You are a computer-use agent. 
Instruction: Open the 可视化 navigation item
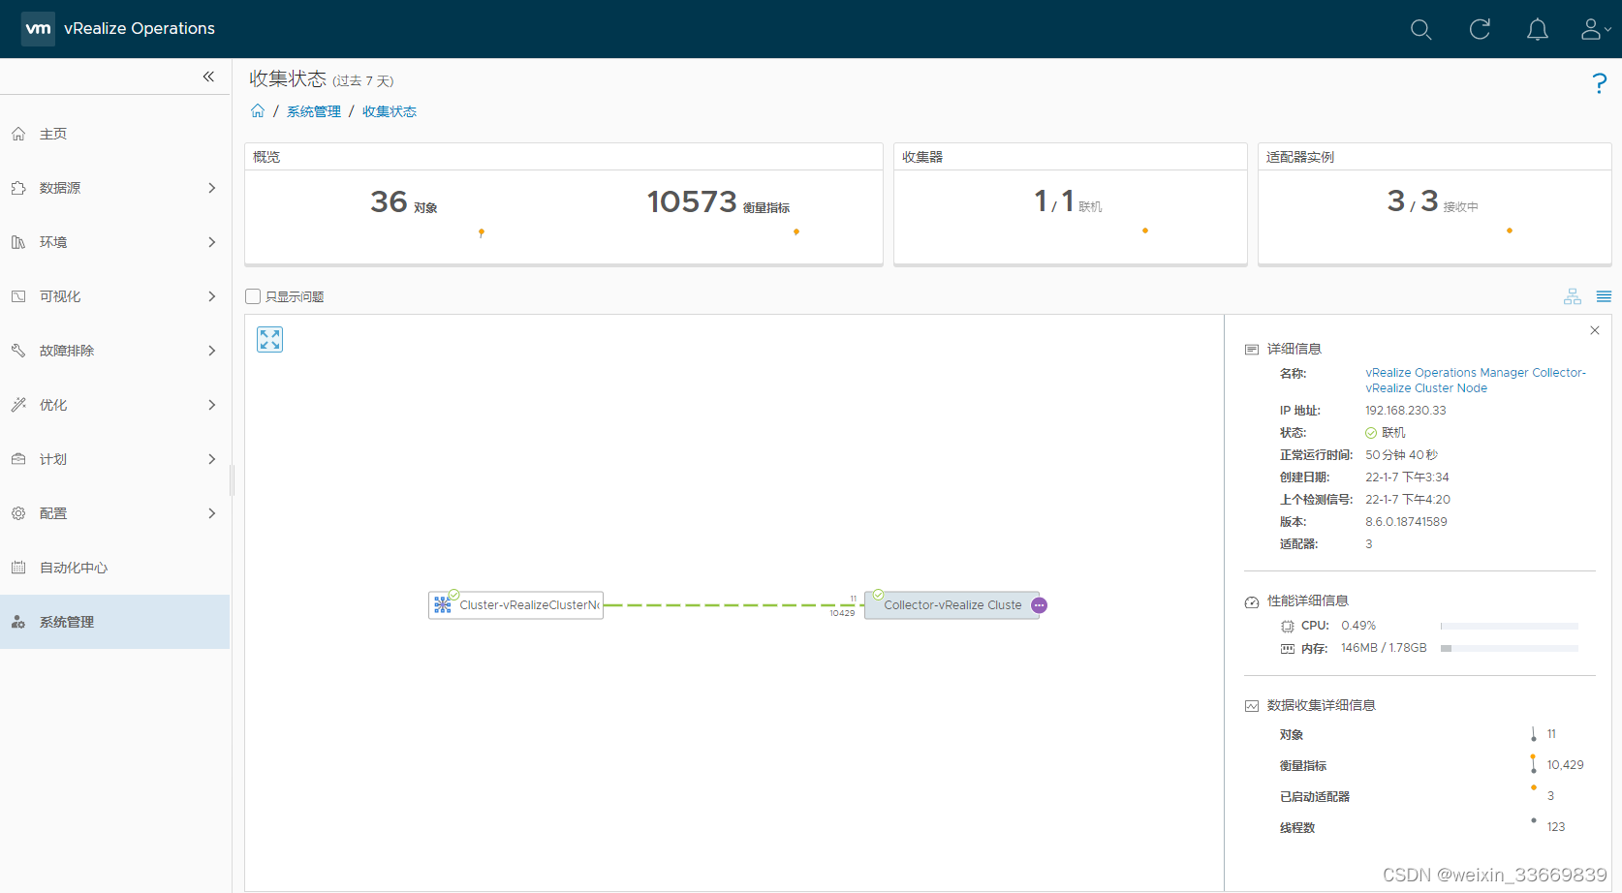115,296
